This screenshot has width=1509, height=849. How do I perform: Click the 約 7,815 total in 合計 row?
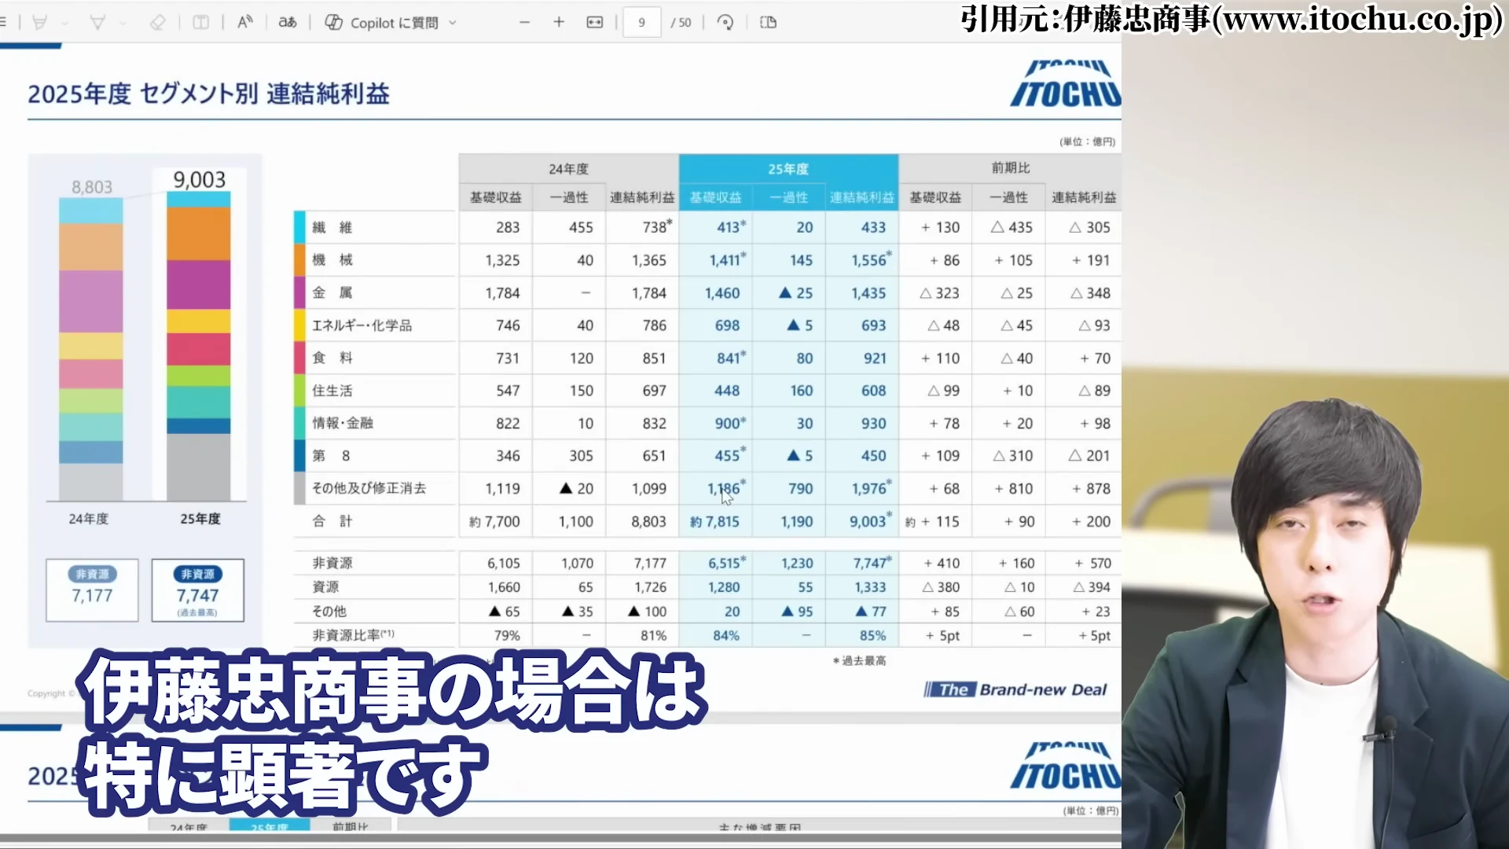point(714,521)
